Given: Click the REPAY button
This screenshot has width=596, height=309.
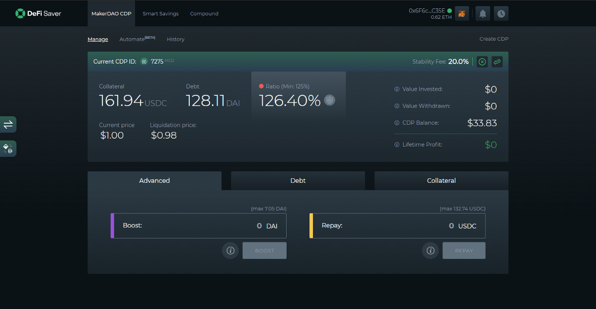Looking at the screenshot, I should point(464,250).
